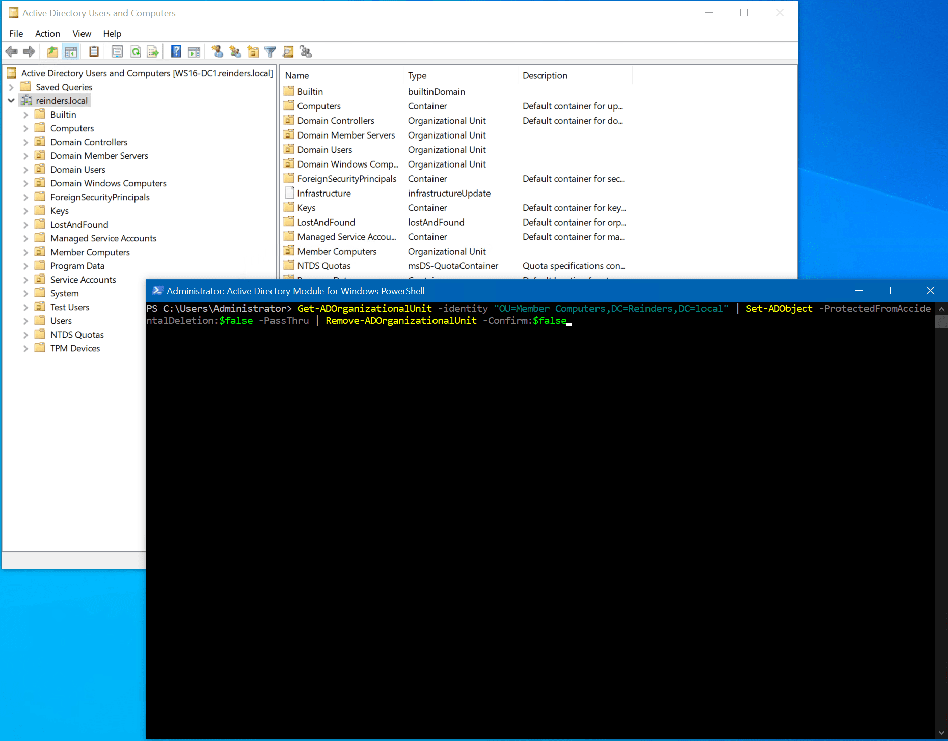Viewport: 948px width, 741px height.
Task: Maximize the PowerShell window
Action: 894,291
